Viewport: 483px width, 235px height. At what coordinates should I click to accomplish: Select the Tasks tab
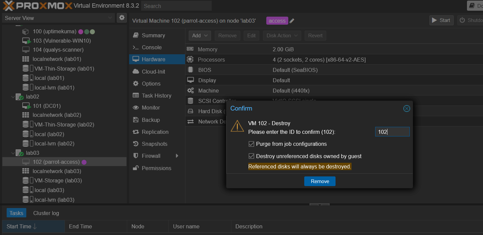click(x=16, y=213)
